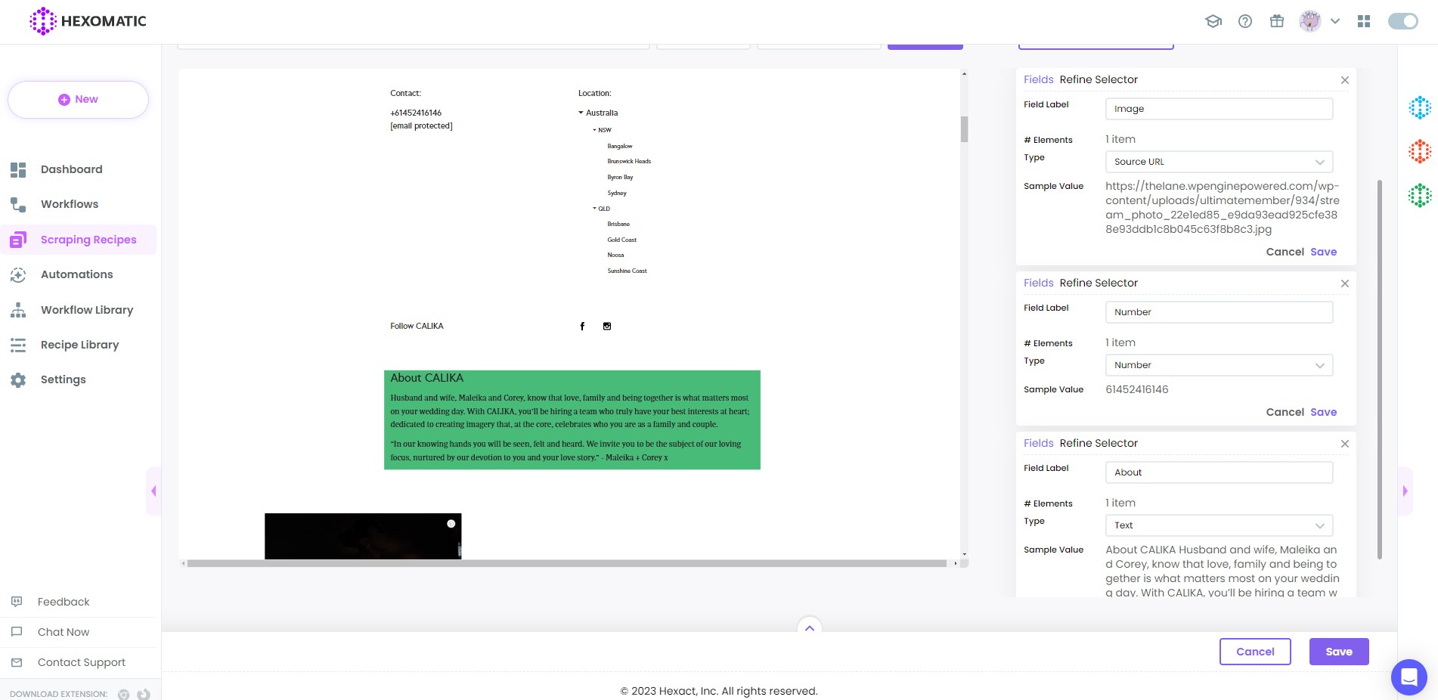Click the gift promotions icon in header
This screenshot has height=700, width=1438.
coord(1277,20)
